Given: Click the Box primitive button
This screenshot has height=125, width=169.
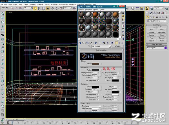Looking at the screenshot, I should (152, 30).
